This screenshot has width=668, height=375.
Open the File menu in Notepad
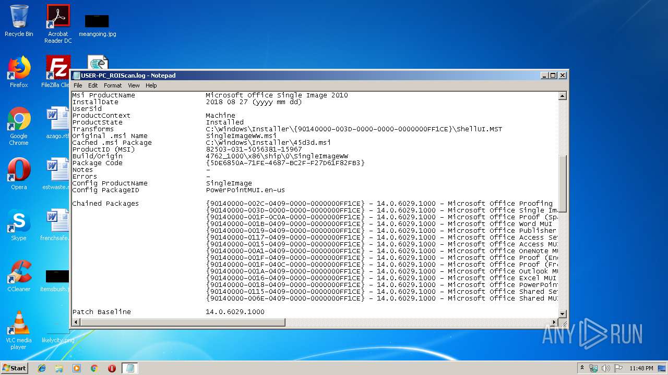[x=78, y=85]
